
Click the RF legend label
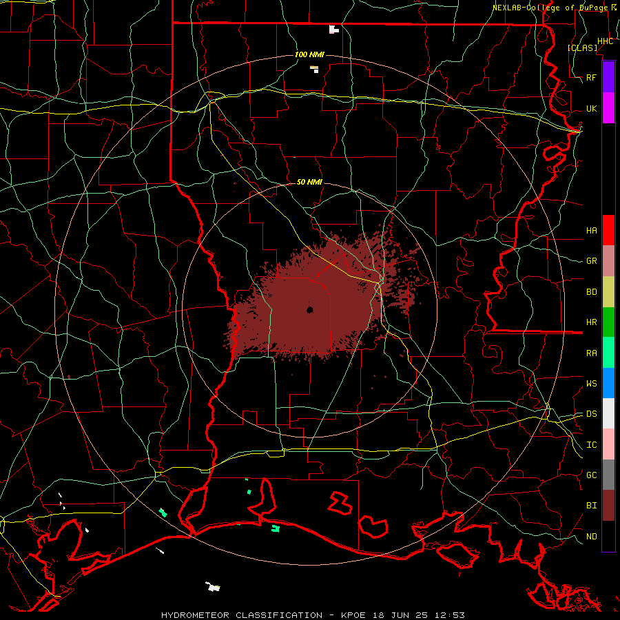[591, 77]
